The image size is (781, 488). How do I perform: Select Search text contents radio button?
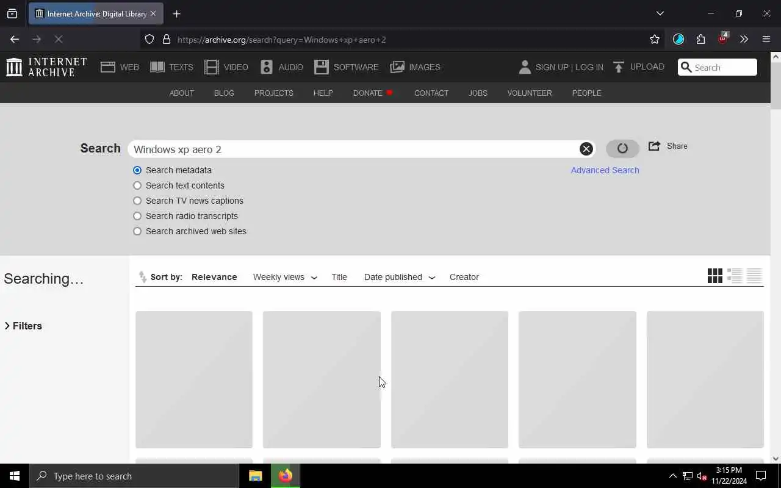pos(137,185)
